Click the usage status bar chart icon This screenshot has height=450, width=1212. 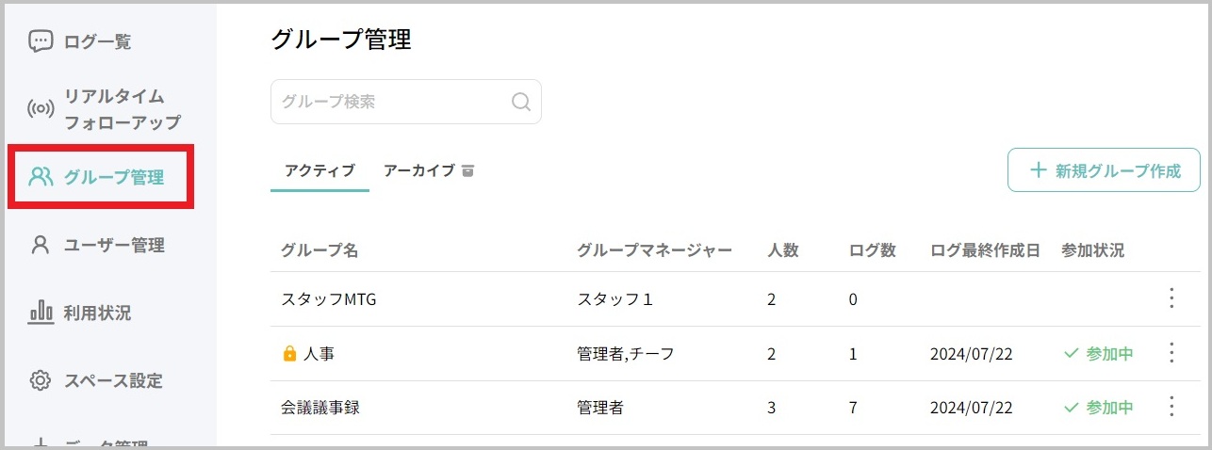41,313
